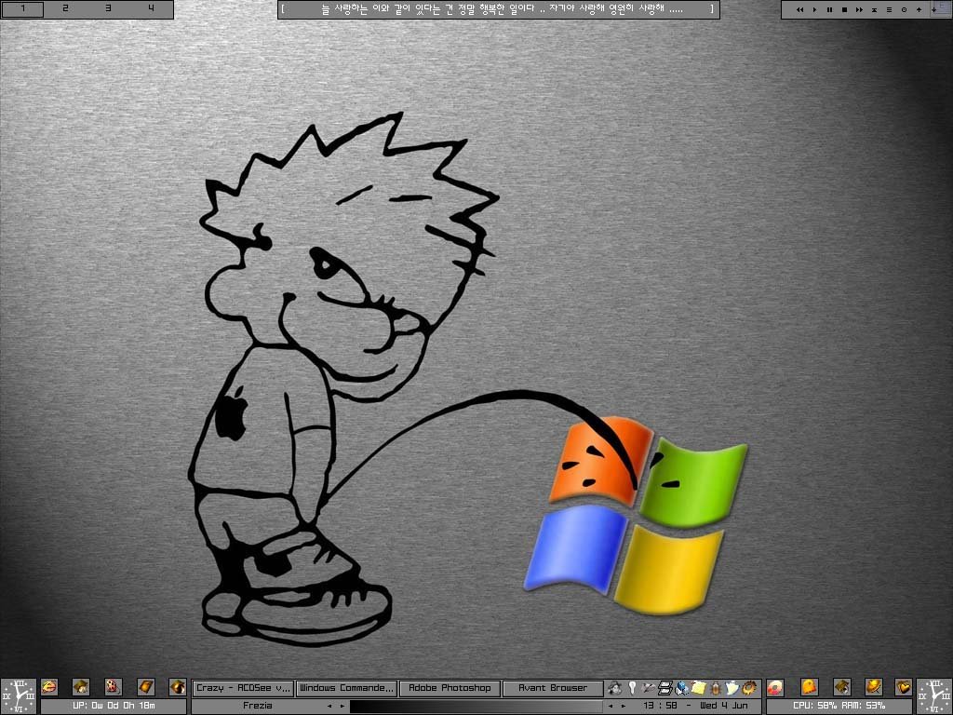Click the dark gradient bar beside Frezia
This screenshot has width=953, height=715.
(x=477, y=707)
